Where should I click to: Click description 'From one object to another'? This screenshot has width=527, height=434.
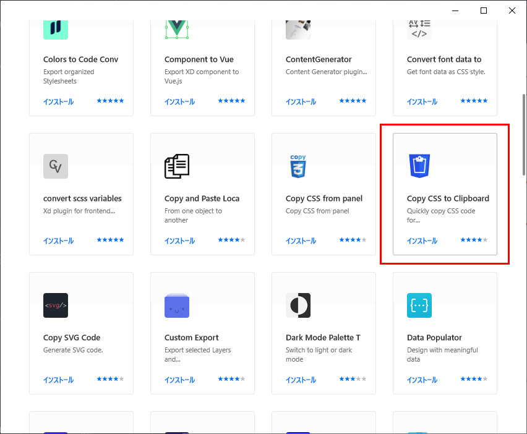coord(193,215)
